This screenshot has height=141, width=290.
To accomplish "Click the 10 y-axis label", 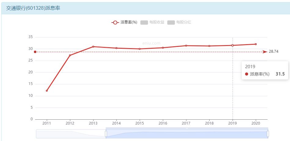I will [31, 96].
